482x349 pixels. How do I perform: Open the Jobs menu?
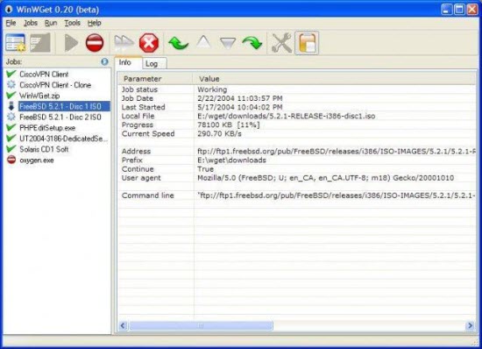pyautogui.click(x=31, y=23)
